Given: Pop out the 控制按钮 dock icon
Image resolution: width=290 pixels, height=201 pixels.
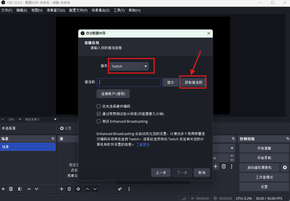Looking at the screenshot, I should [x=287, y=139].
